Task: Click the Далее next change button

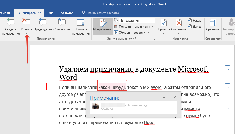Action: point(195,27)
